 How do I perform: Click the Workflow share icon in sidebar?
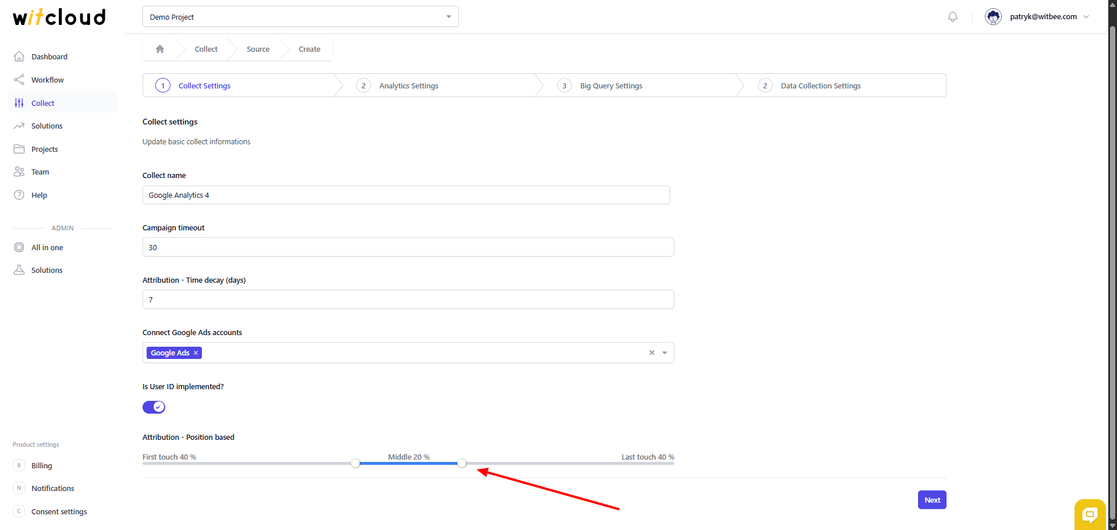tap(19, 80)
